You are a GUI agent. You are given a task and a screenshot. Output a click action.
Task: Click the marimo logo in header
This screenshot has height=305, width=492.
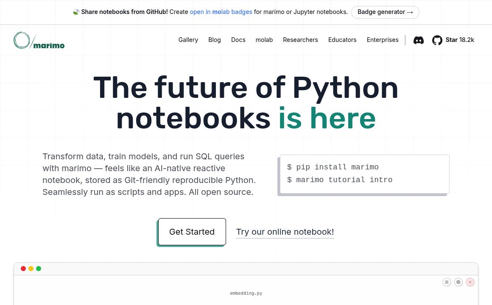click(39, 40)
